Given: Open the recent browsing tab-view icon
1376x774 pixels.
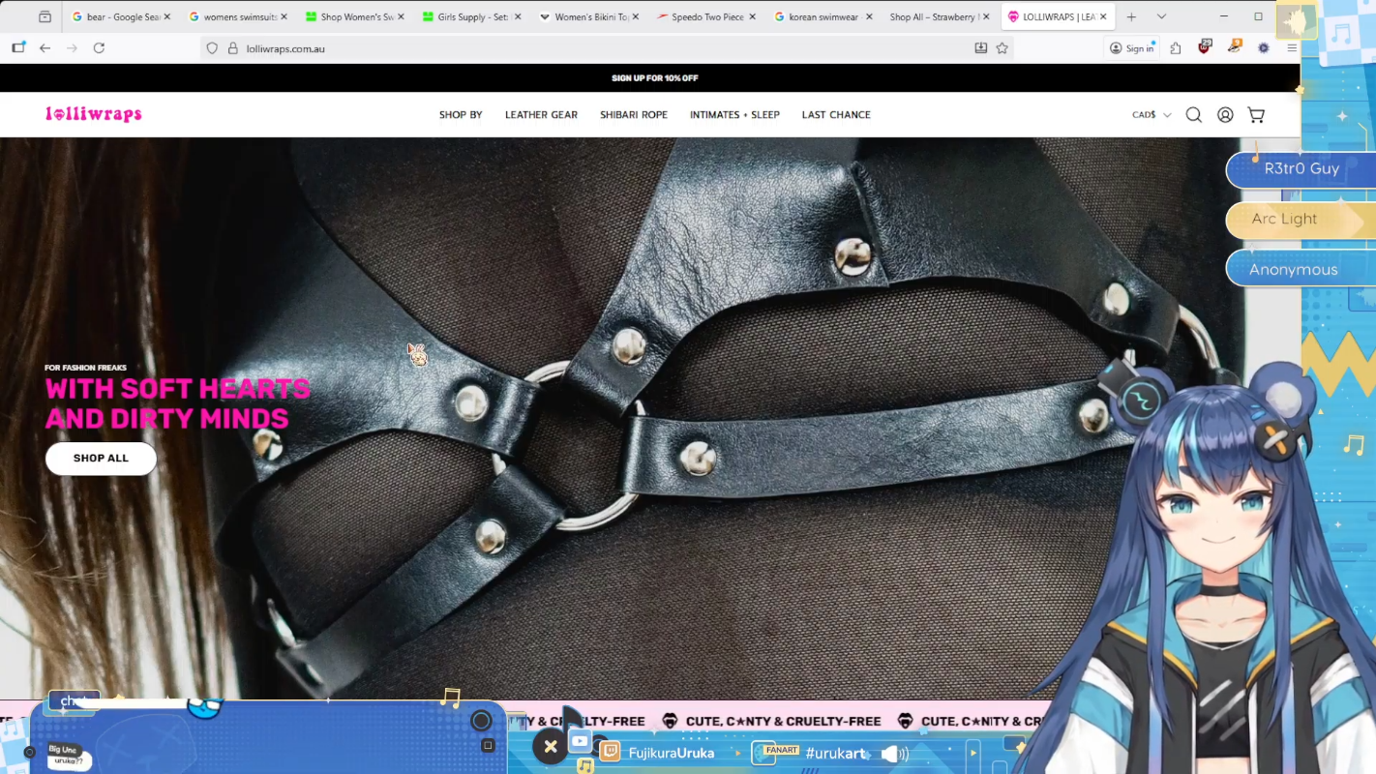Looking at the screenshot, I should pos(45,16).
